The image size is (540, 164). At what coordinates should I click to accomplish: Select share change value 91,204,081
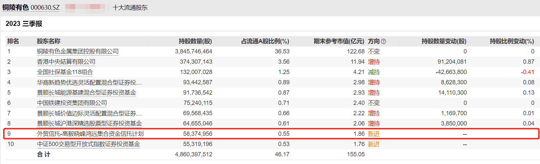click(452, 62)
